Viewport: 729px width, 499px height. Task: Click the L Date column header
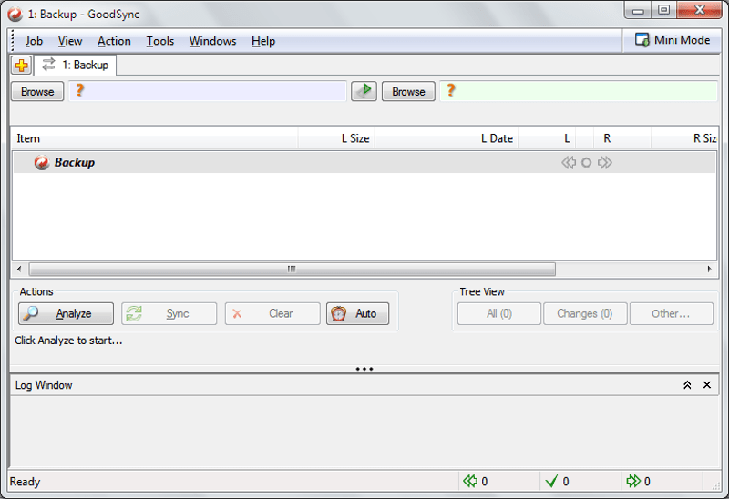497,138
